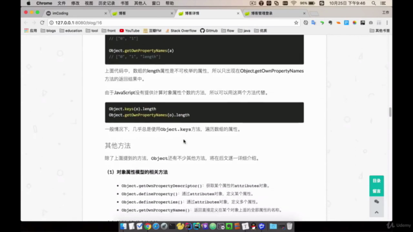Open the Google Translate extension icon
Screen dimensions: 413x232
[x=314, y=23]
